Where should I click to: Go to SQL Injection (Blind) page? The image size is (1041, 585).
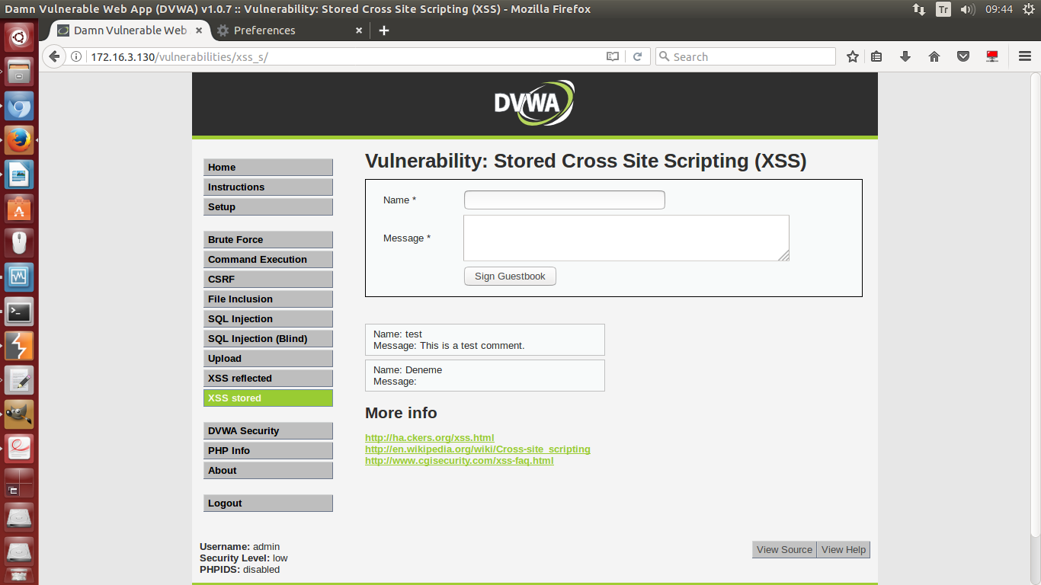[268, 339]
